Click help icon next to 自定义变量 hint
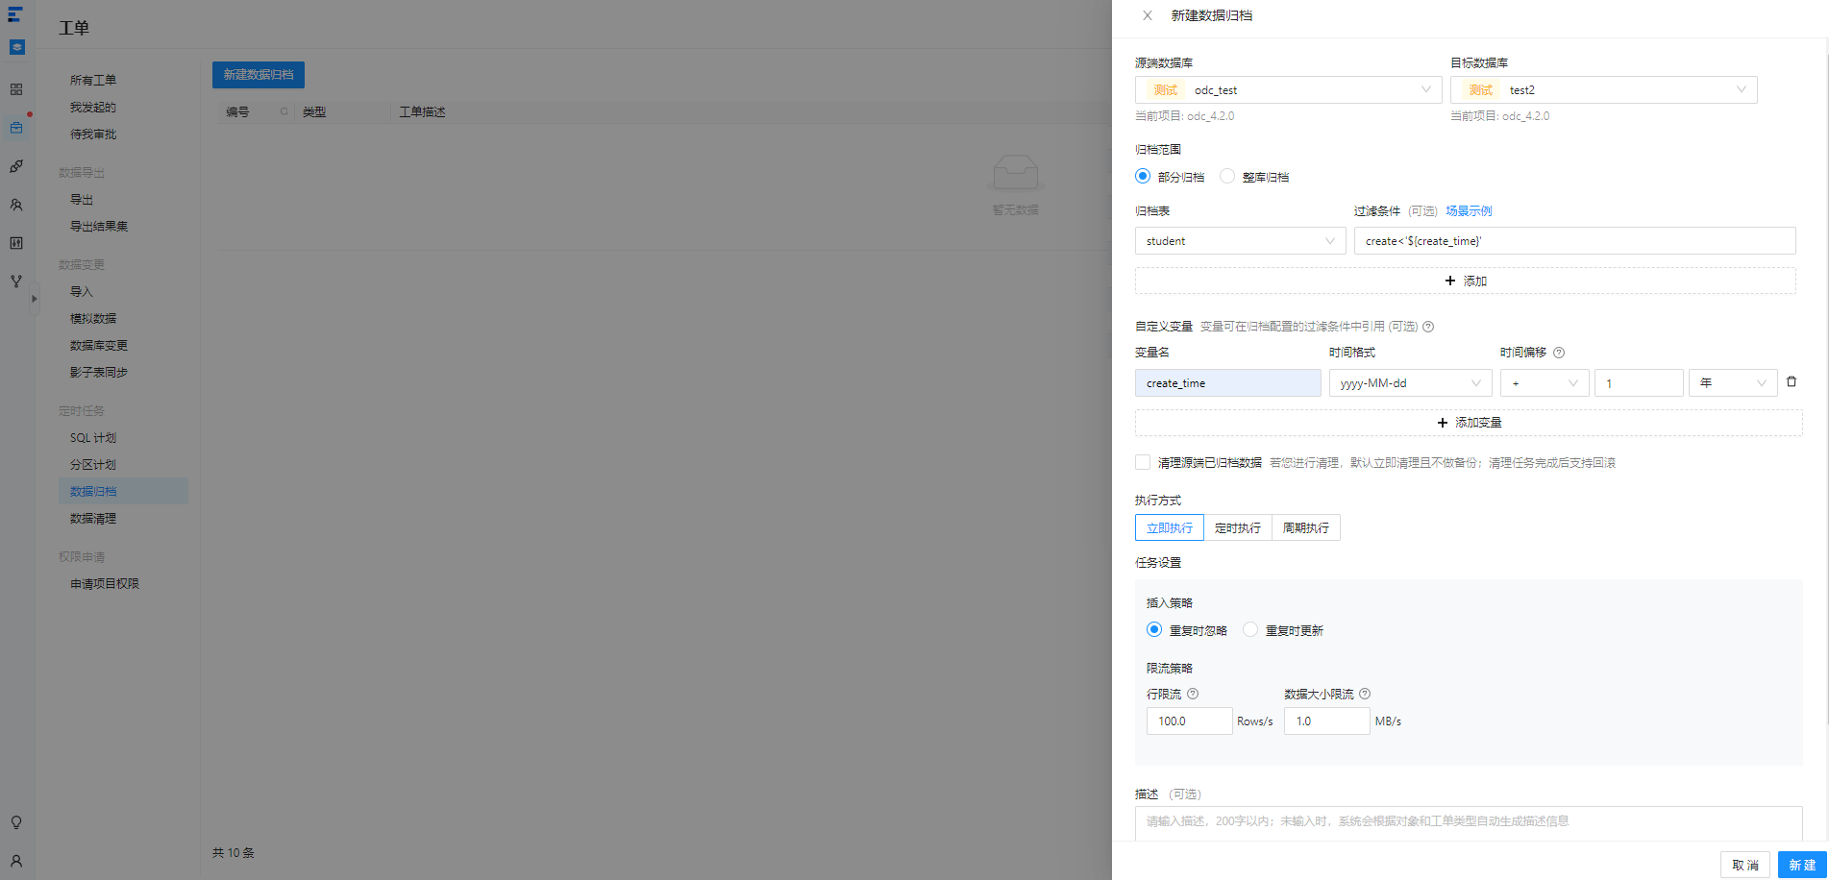Viewport: 1829px width, 880px height. [x=1428, y=327]
